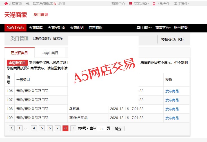Switch to 申请中类目 tab
The height and width of the screenshot is (142, 207).
[x=50, y=53]
